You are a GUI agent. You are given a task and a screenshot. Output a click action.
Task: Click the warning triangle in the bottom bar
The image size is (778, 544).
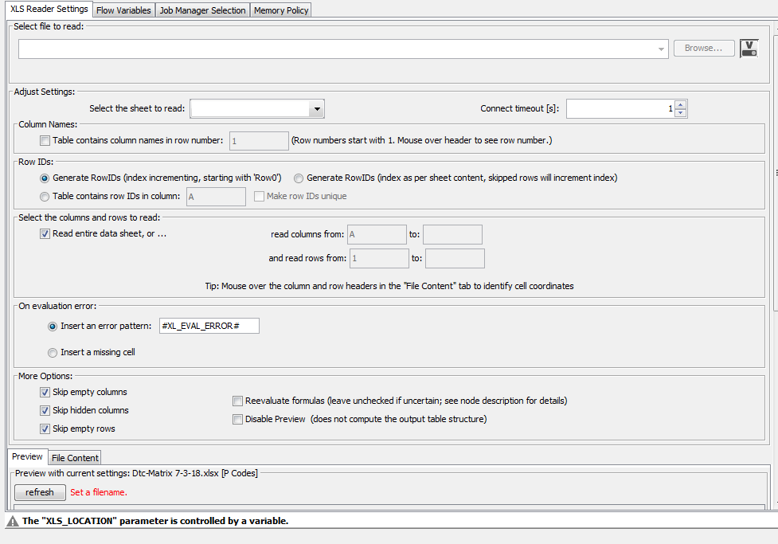pos(13,521)
